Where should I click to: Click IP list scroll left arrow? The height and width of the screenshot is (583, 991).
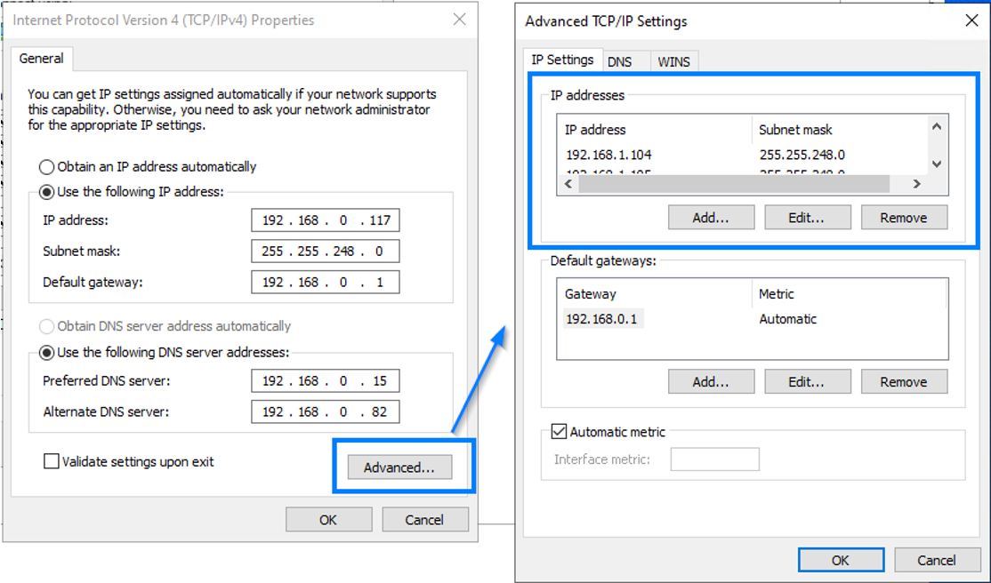click(568, 184)
